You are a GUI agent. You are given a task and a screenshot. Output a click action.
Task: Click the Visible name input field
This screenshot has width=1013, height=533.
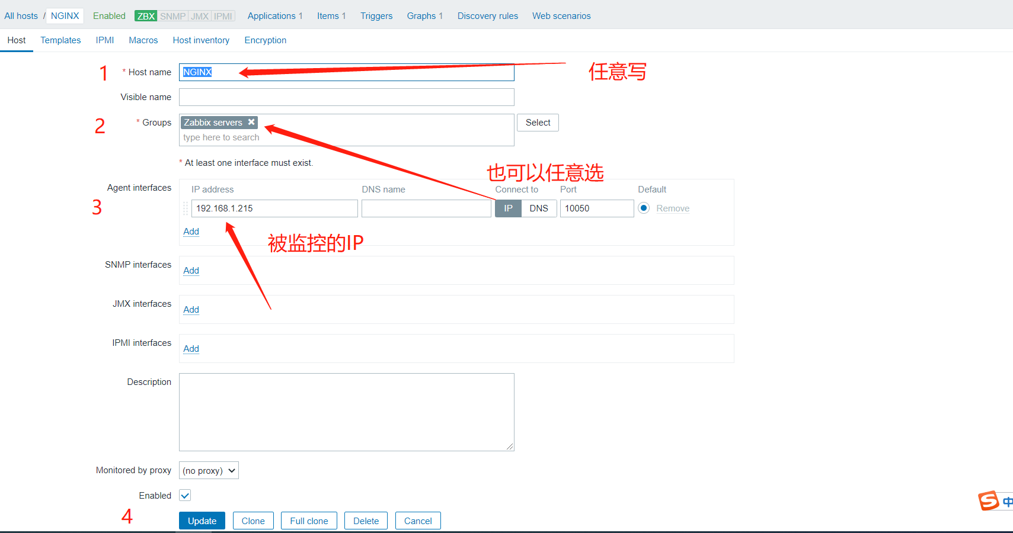[x=347, y=97]
